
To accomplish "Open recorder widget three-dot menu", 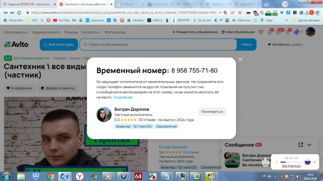I will coord(276,162).
